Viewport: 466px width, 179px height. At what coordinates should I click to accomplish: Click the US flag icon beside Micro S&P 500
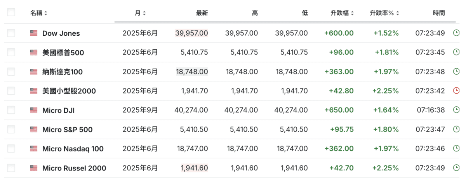34,130
